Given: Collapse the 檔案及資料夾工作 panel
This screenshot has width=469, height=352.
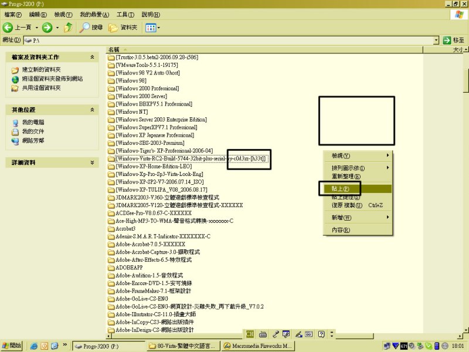Looking at the screenshot, I should pyautogui.click(x=92, y=57).
